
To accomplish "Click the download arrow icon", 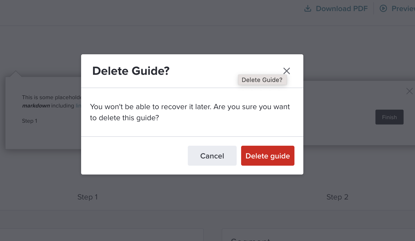I will pyautogui.click(x=308, y=9).
